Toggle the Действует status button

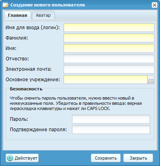[22, 158]
